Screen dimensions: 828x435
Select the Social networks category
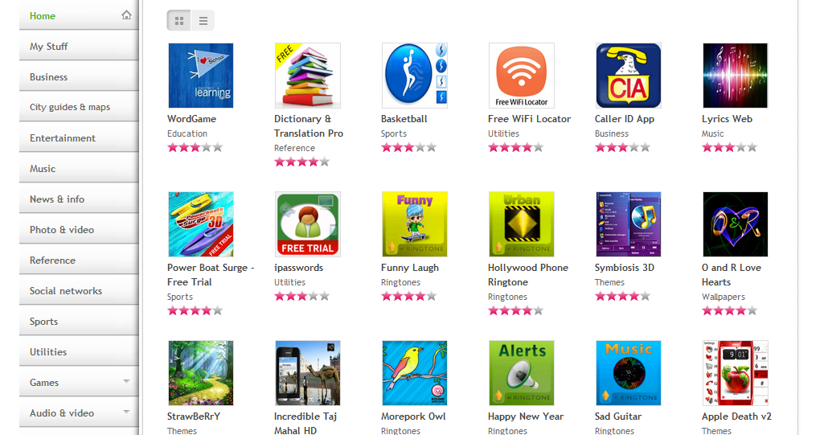(80, 291)
